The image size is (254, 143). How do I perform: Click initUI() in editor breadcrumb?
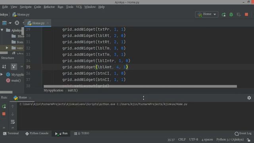coord(73,90)
